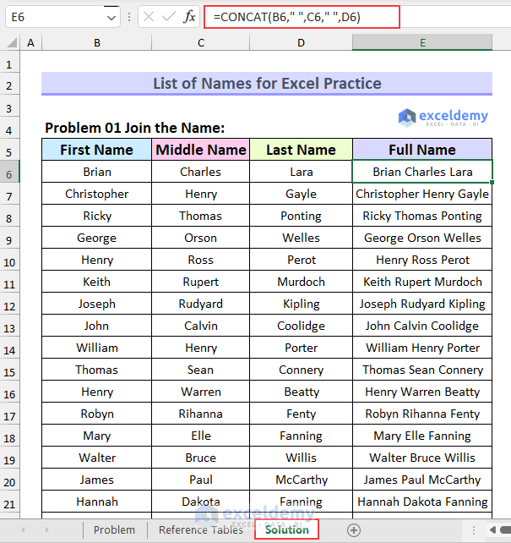This screenshot has height=543, width=511.
Task: Select last name cell 'Perot'
Action: pyautogui.click(x=302, y=260)
